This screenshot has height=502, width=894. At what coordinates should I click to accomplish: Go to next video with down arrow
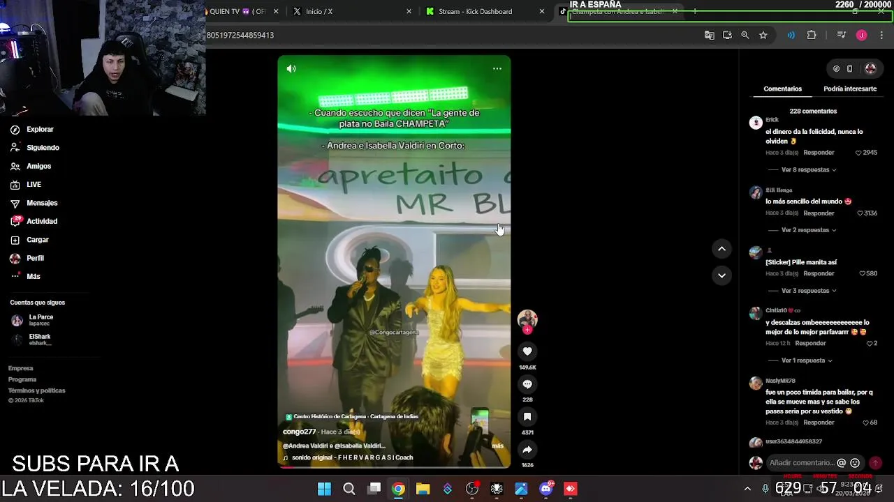721,275
